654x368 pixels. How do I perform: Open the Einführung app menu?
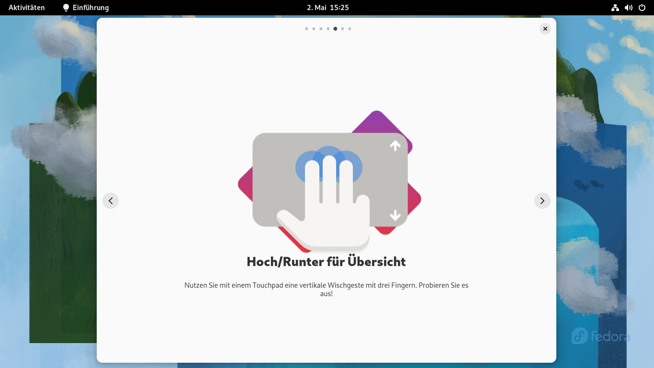86,8
